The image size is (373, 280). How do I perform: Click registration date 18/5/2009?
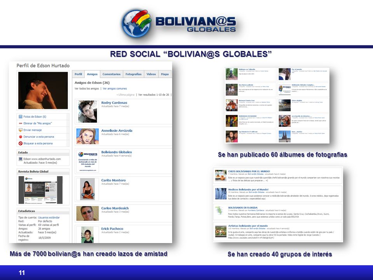pos(44,238)
